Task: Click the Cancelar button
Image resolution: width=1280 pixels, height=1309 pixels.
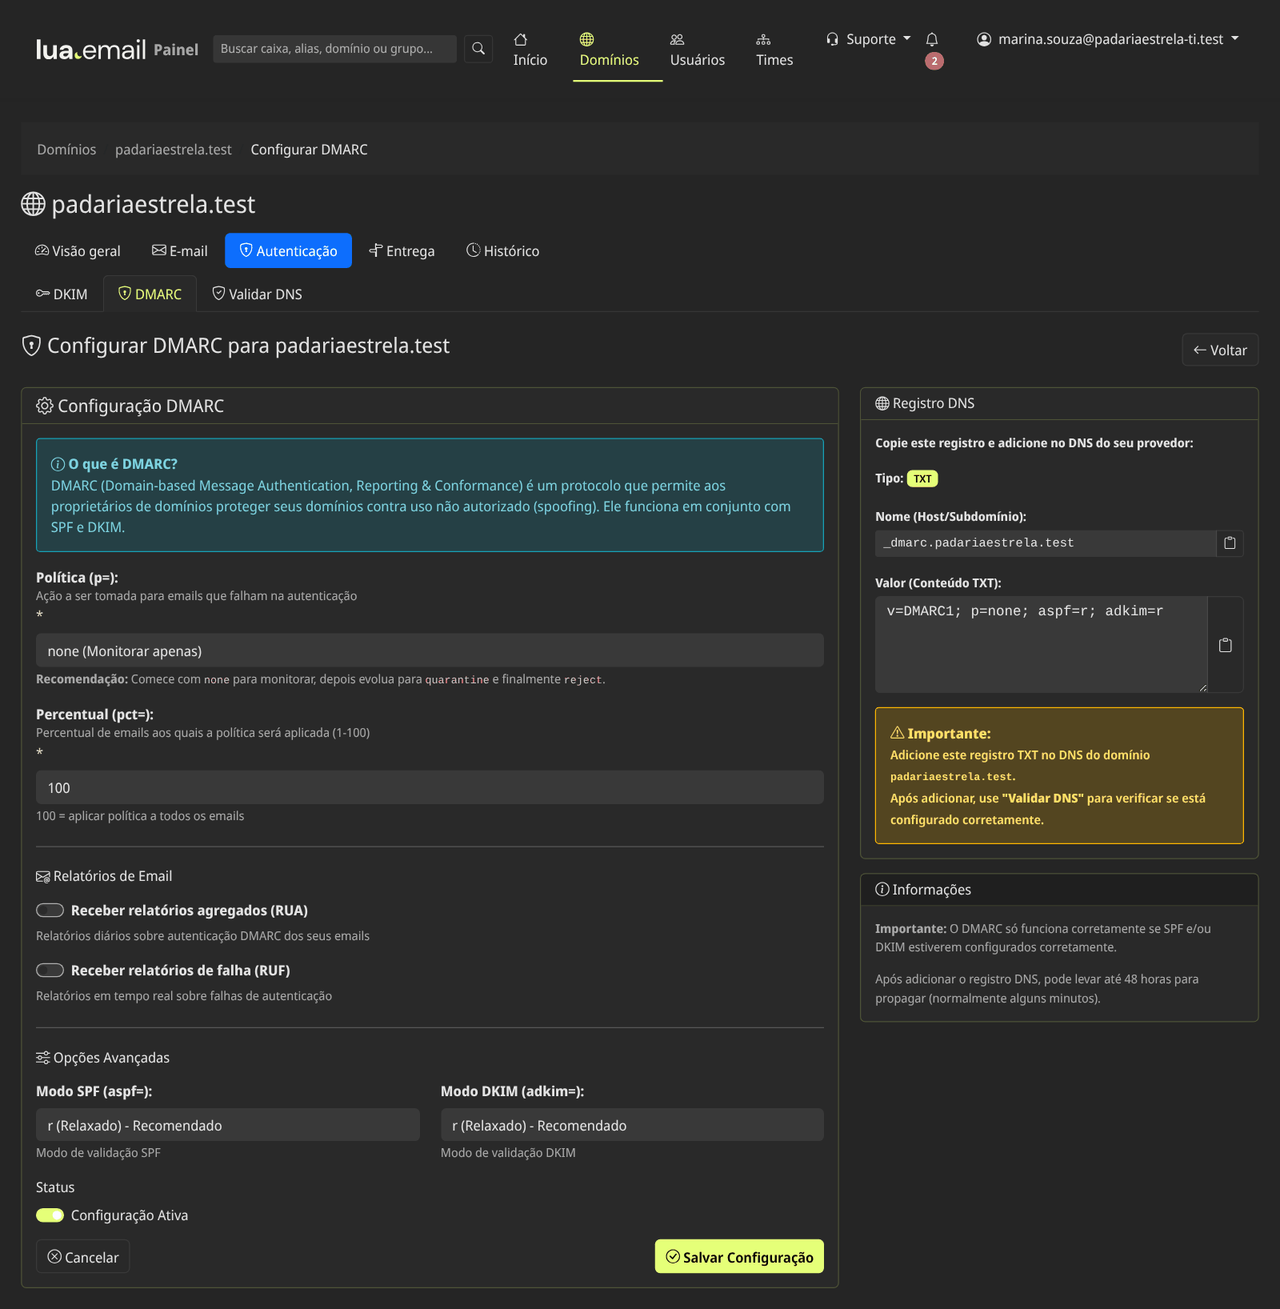Action: [83, 1257]
